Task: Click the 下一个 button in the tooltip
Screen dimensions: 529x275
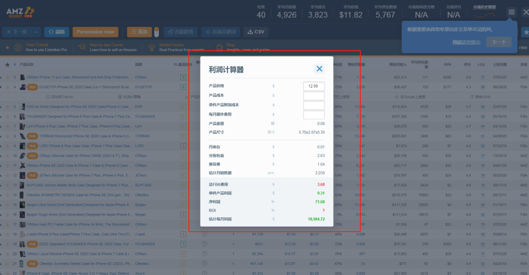Action: pos(498,42)
